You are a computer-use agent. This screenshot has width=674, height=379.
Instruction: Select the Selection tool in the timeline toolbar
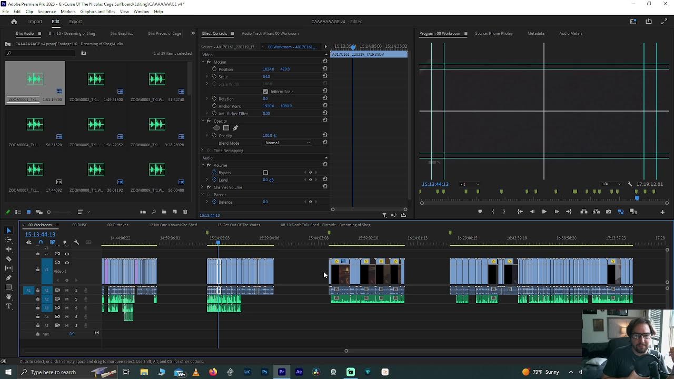coord(8,231)
